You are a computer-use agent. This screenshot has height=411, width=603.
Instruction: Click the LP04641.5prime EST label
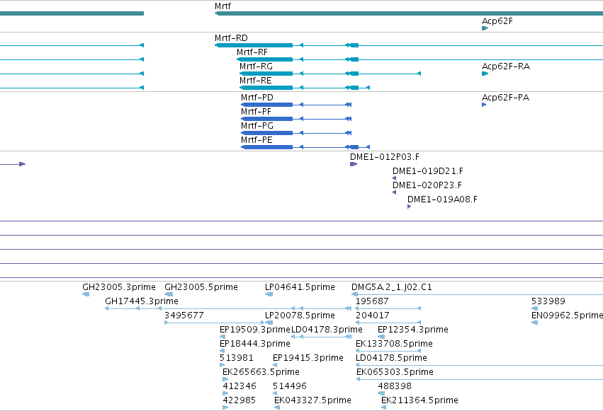click(300, 287)
